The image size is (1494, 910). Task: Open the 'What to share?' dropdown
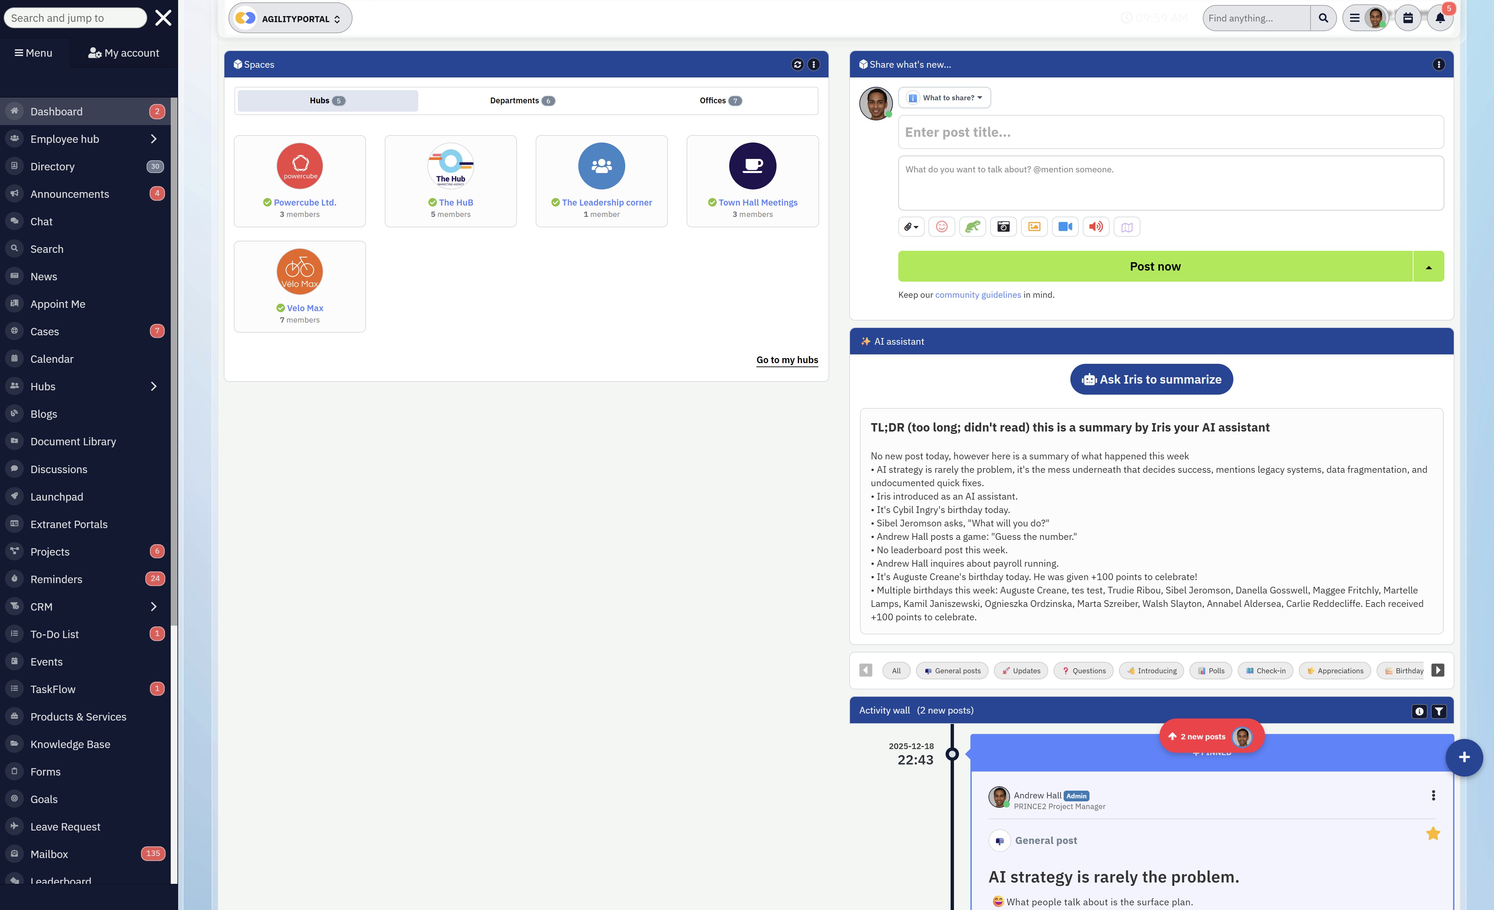(x=945, y=98)
